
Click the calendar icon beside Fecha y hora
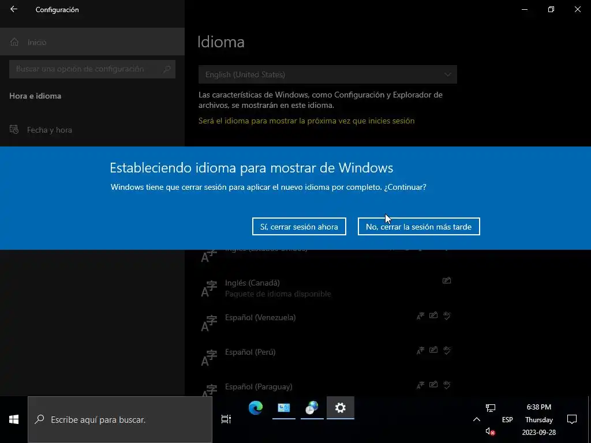[x=14, y=130]
